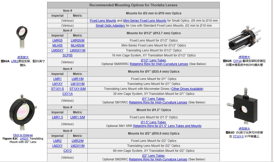274x162 pixels.
Task: Open the LMR2 item link
Action: 57,141
